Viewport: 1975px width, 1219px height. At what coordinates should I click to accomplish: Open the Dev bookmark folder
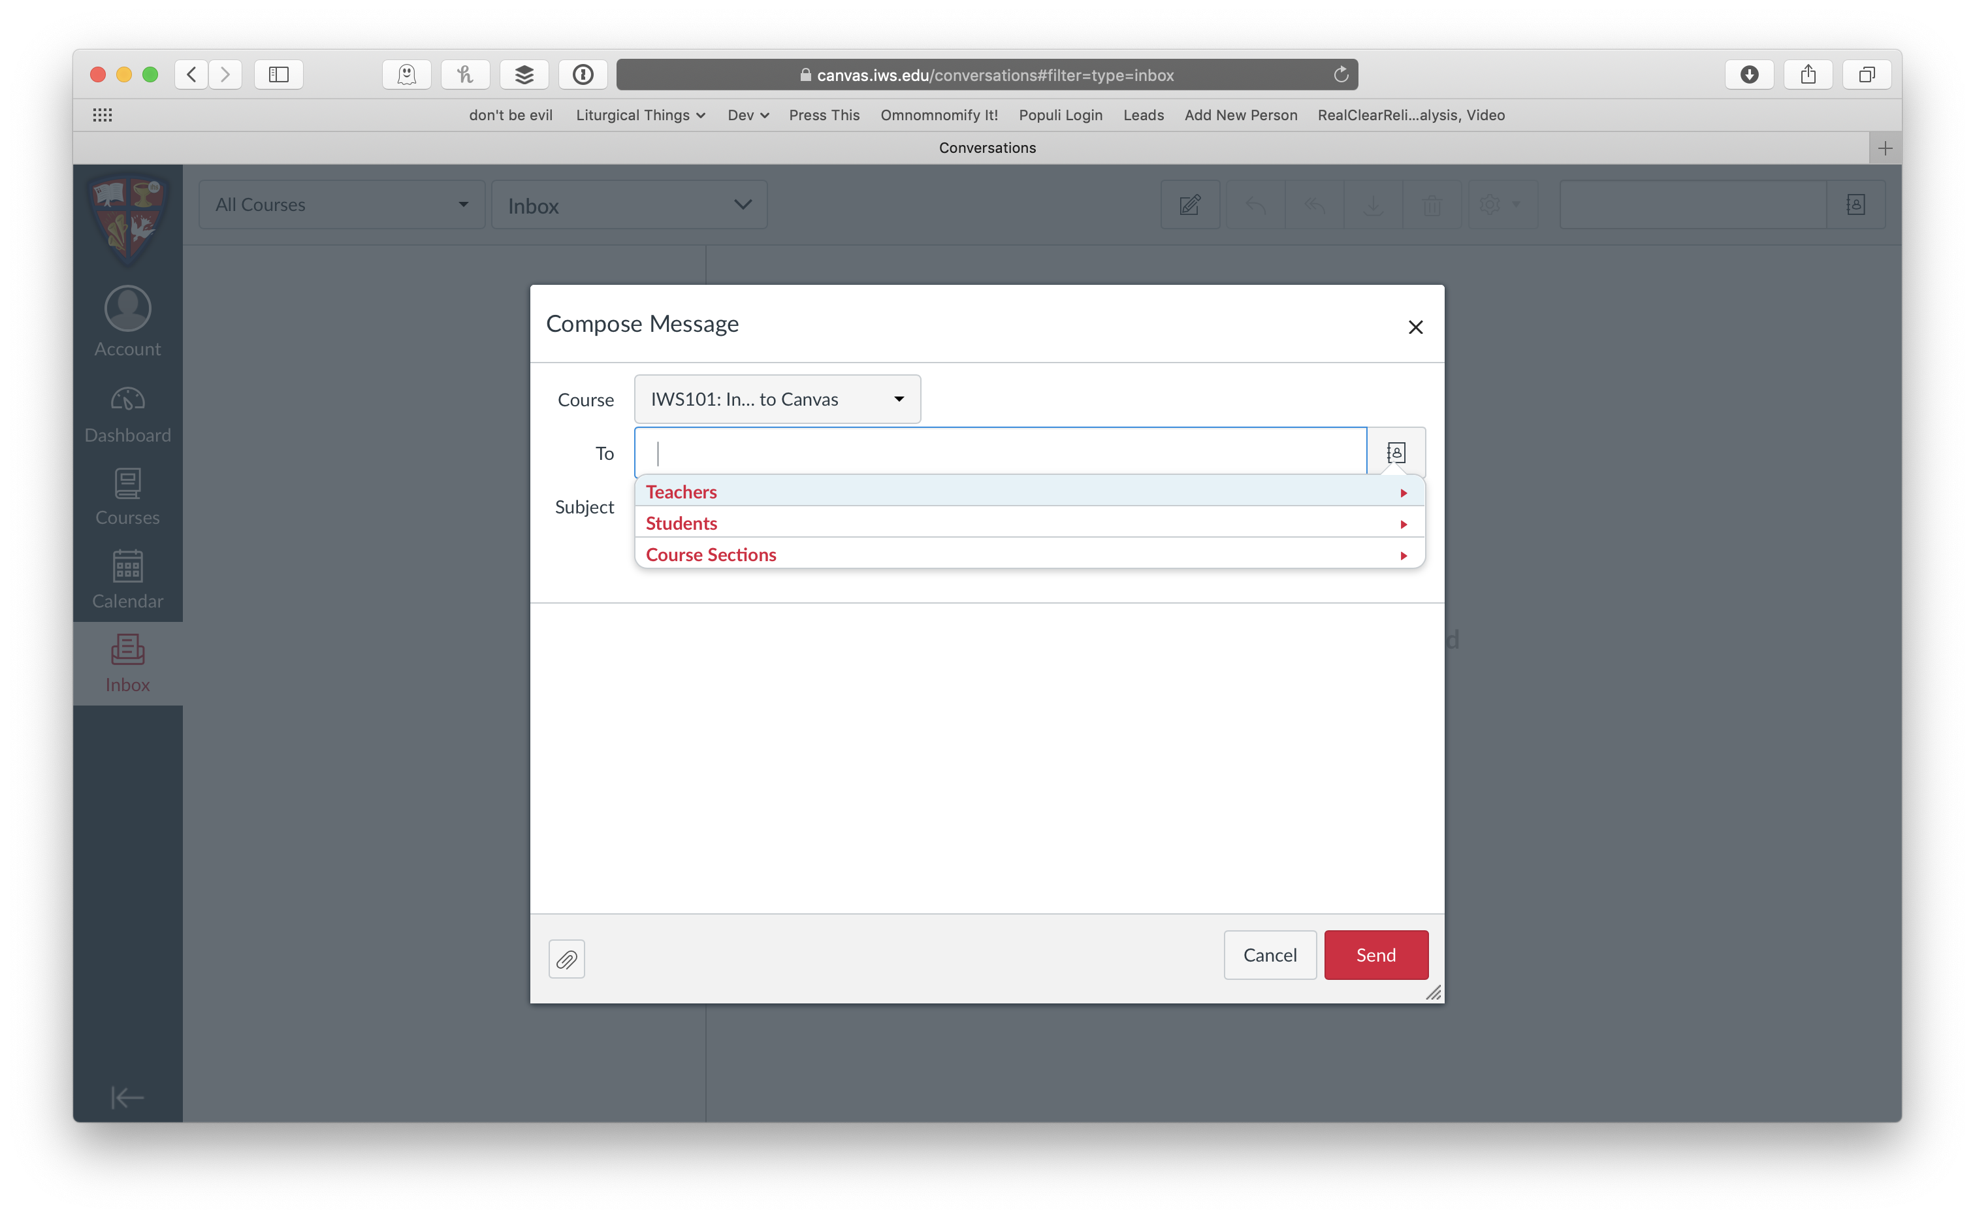(748, 114)
